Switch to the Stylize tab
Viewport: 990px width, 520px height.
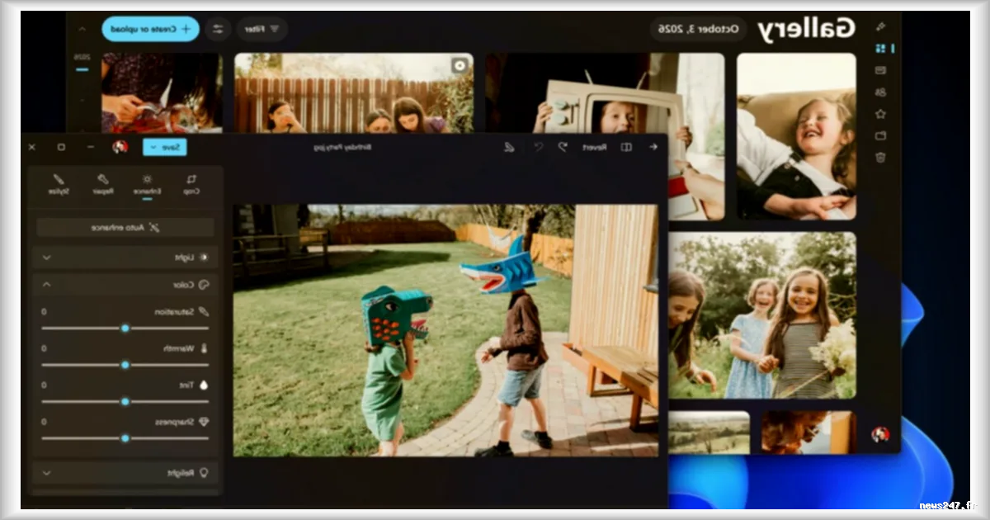click(x=58, y=184)
